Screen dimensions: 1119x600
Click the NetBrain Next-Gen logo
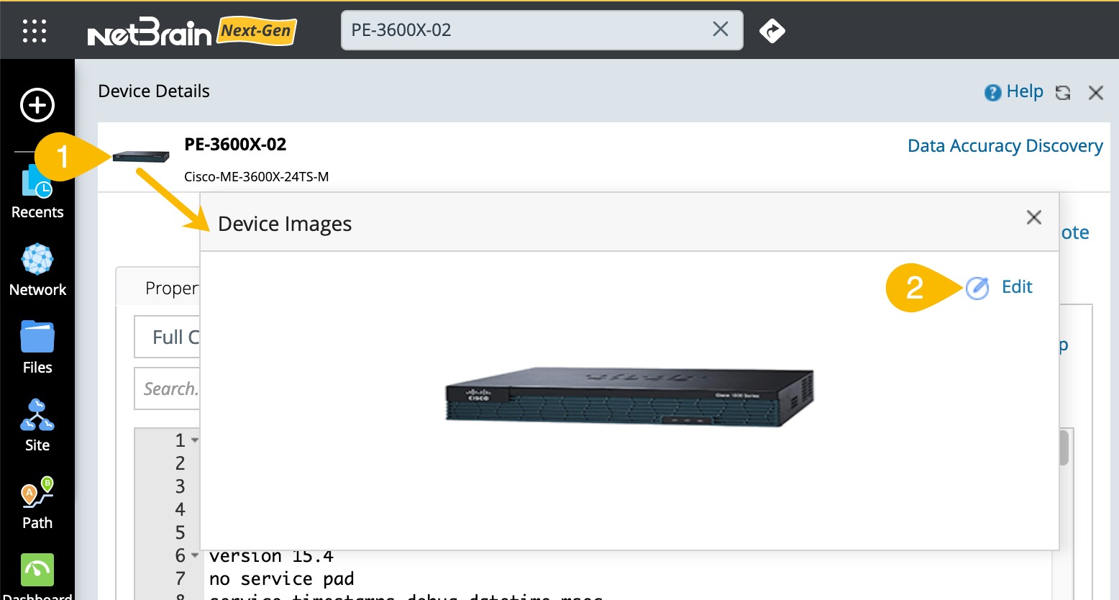[x=191, y=32]
